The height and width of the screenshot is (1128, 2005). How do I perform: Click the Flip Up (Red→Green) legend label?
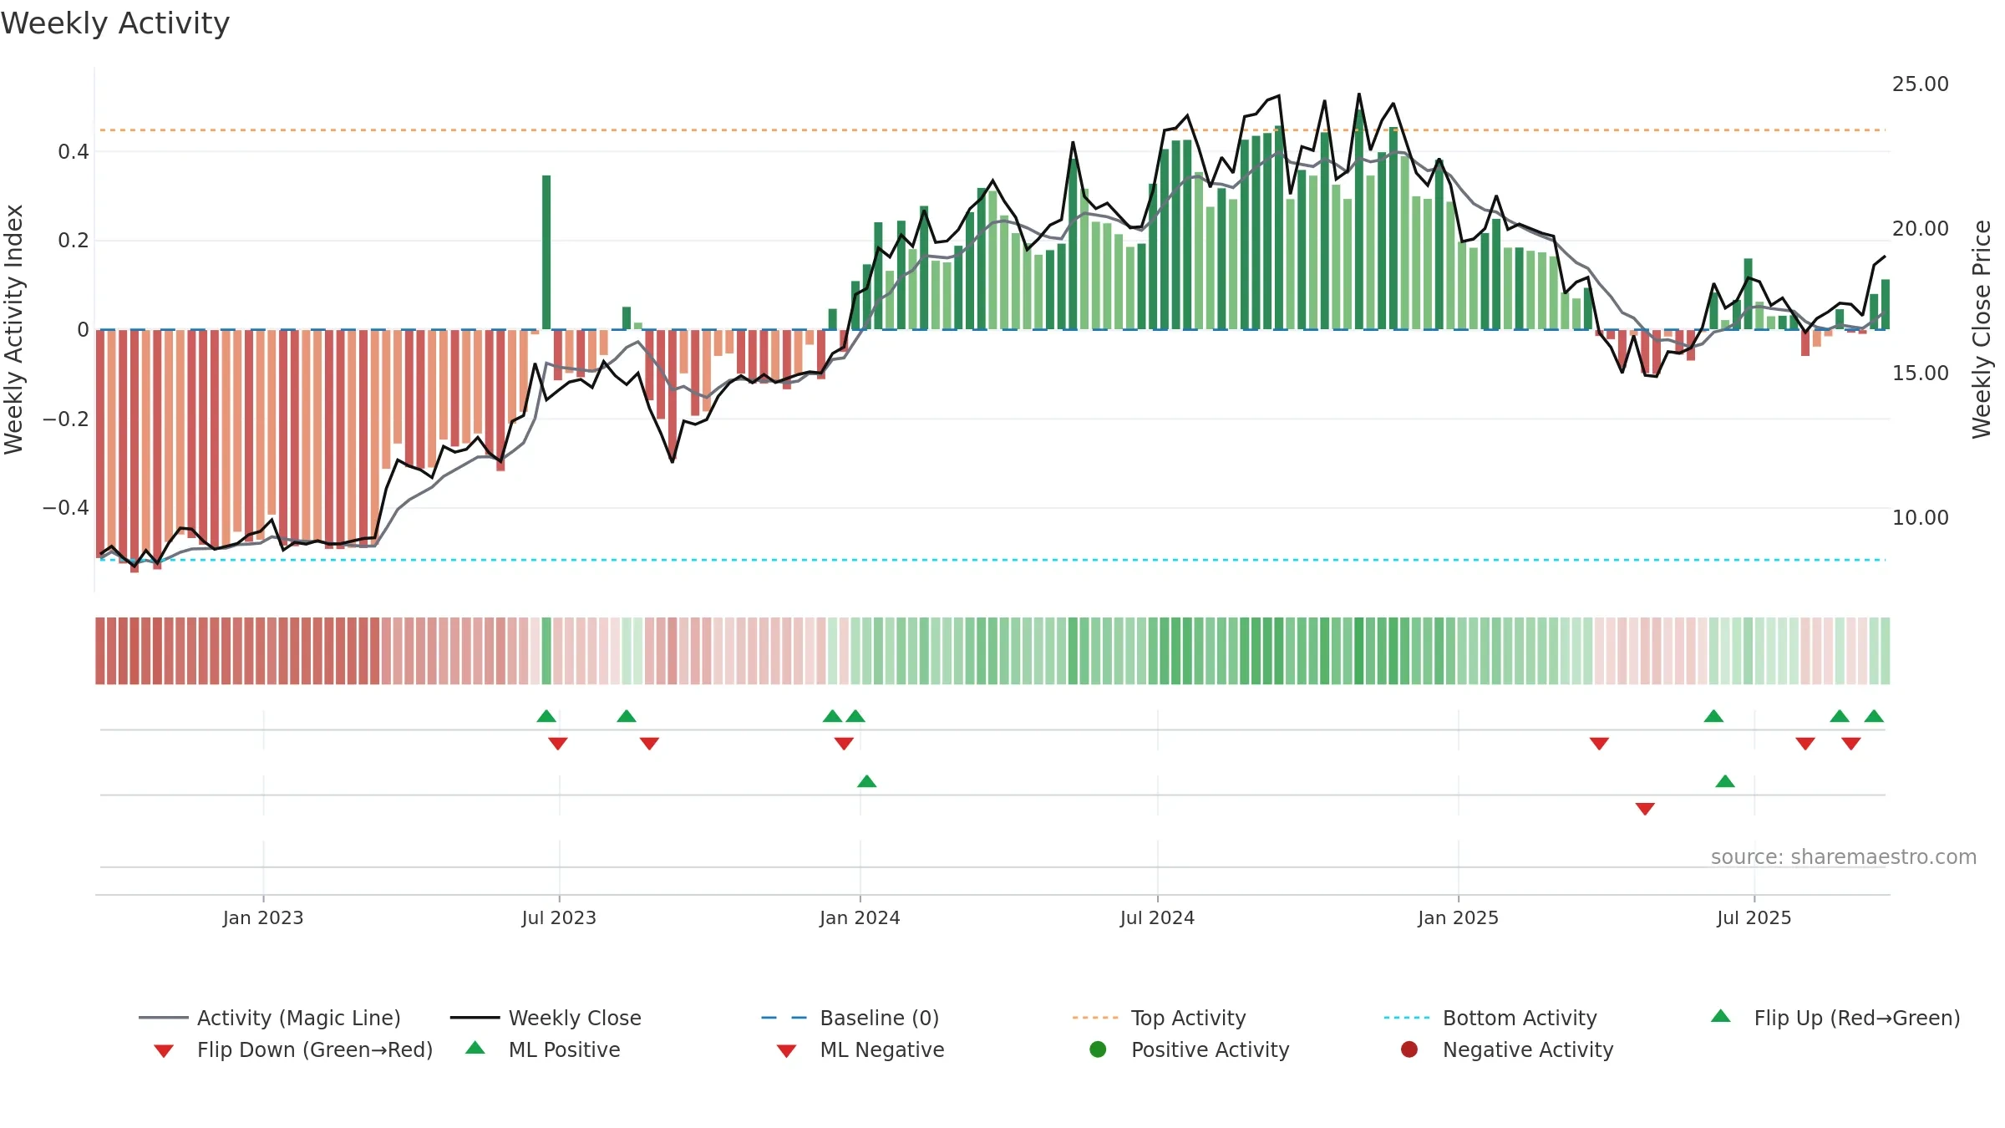point(1856,1018)
